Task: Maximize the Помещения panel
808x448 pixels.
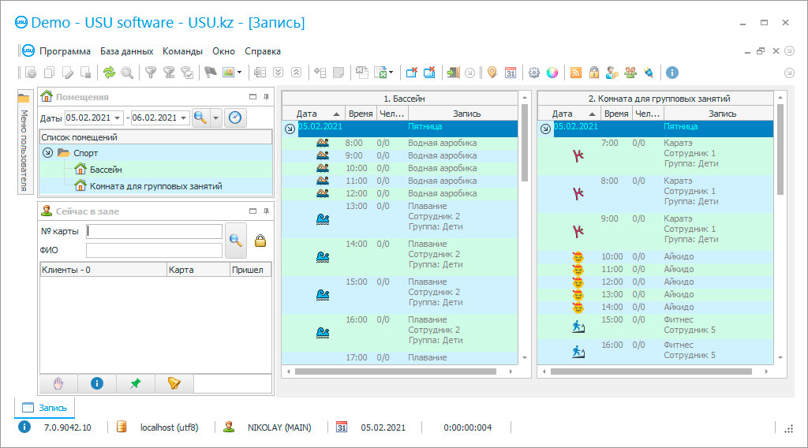Action: [x=252, y=96]
